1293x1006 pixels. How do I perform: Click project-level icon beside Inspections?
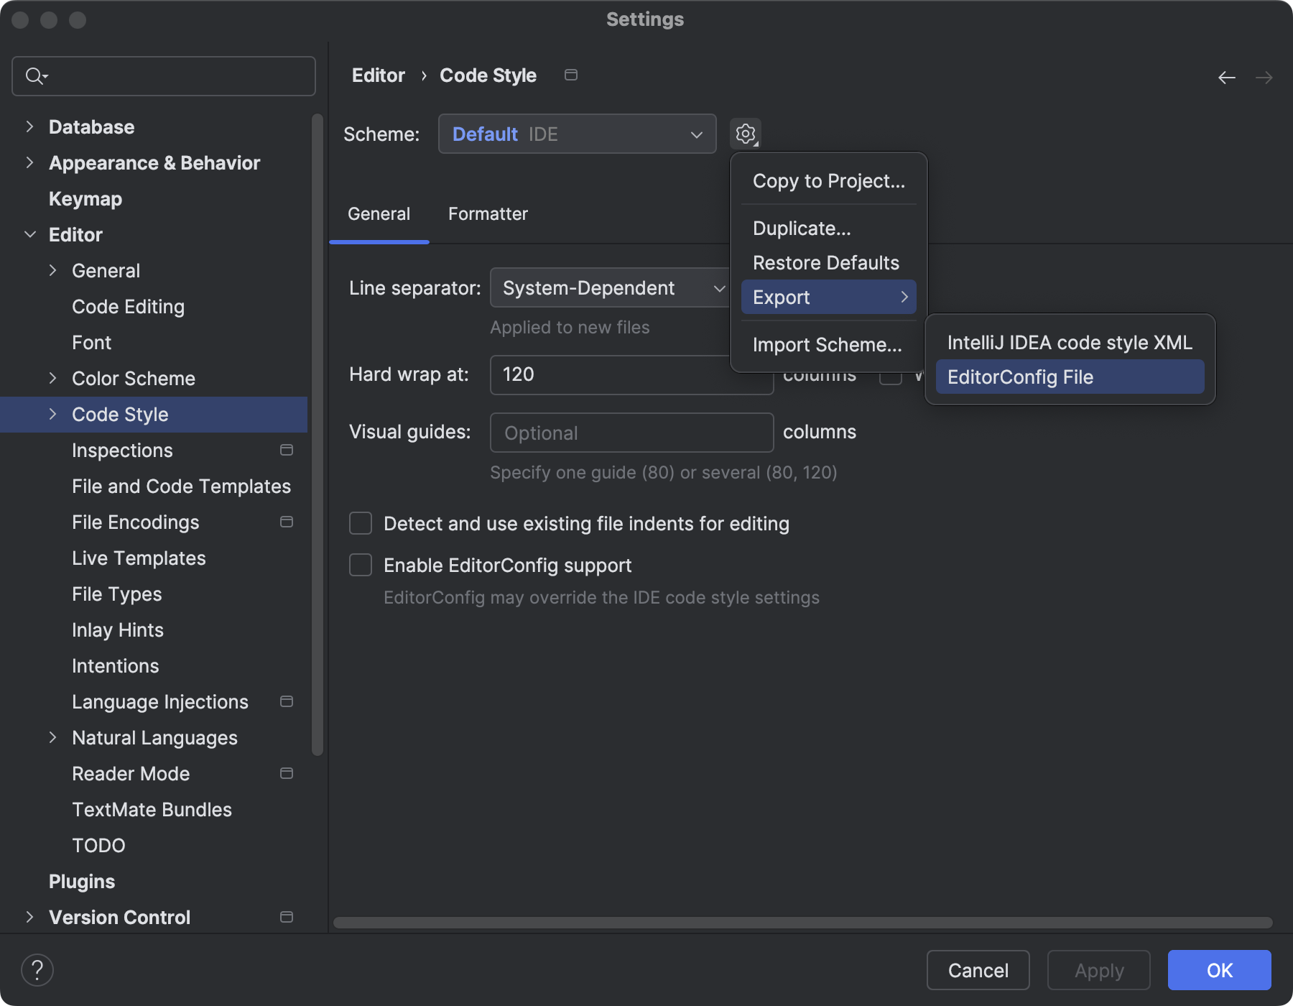click(x=287, y=450)
